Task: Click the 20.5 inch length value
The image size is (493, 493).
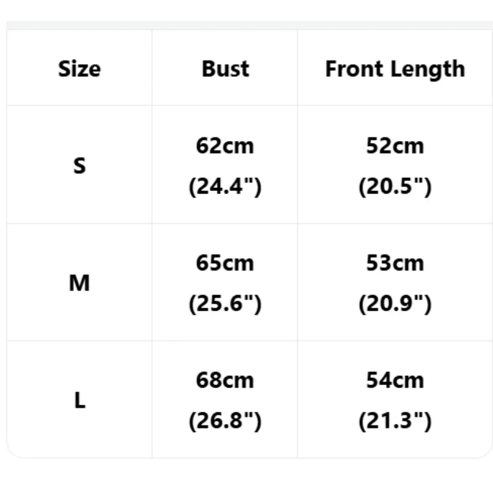Action: pos(395,187)
